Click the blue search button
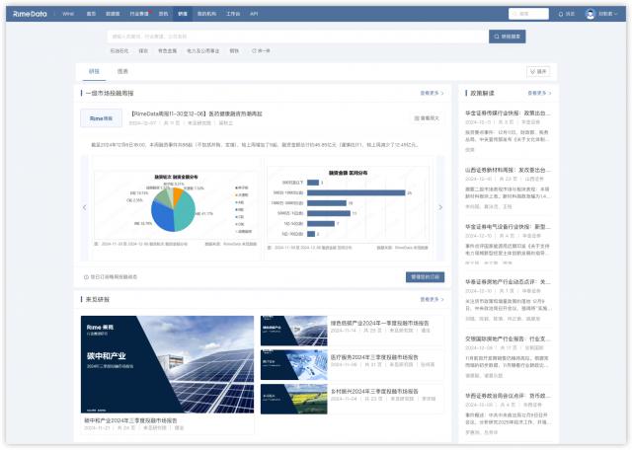Viewport: 632px width, 450px height. (508, 36)
